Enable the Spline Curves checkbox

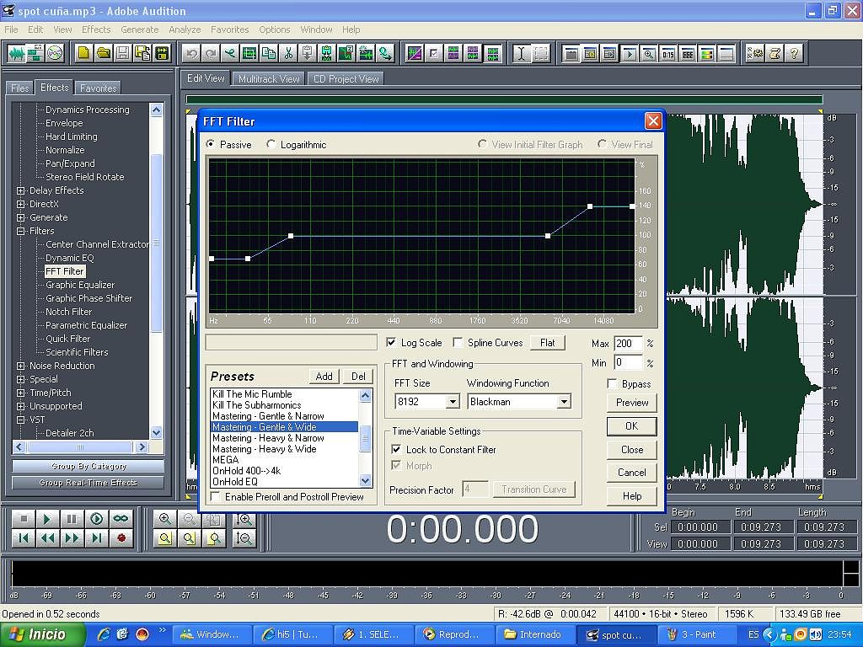pyautogui.click(x=458, y=343)
